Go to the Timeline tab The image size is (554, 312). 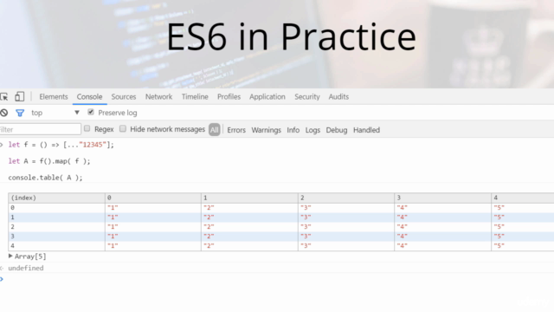coord(195,97)
